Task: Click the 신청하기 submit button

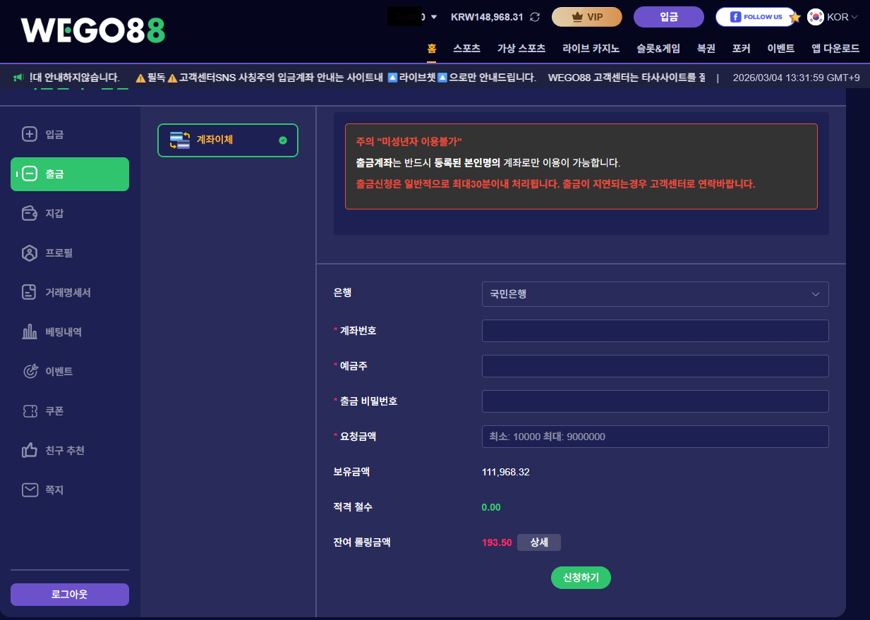Action: (581, 578)
